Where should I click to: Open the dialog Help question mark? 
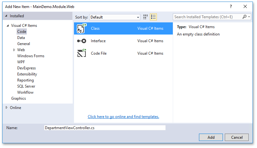click(231, 6)
